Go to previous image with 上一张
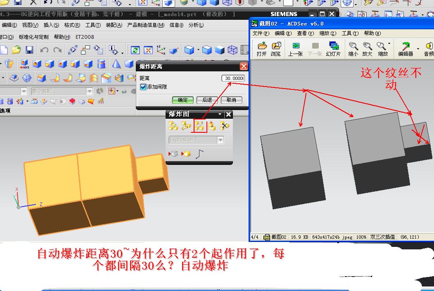Viewport: 434px width, 291px height. (295, 49)
